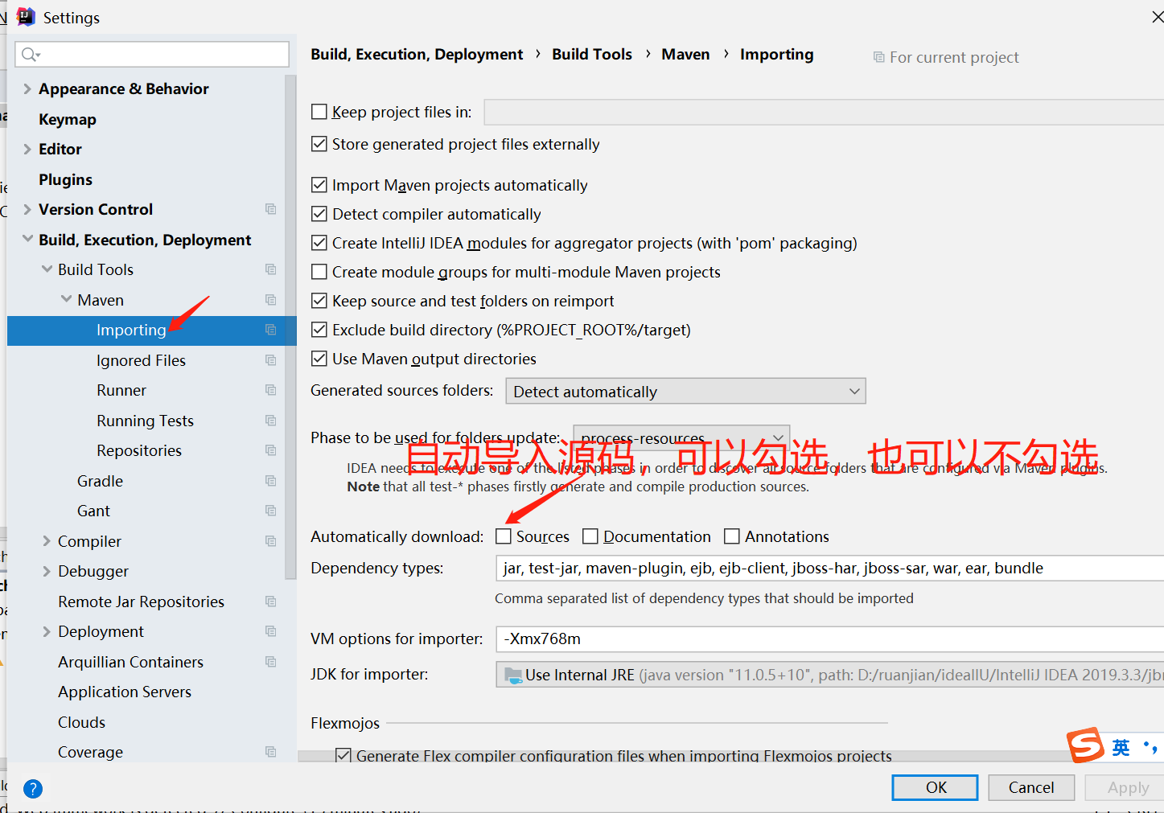The height and width of the screenshot is (813, 1164).
Task: Click project-level icon beside Ignored Files
Action: pos(270,360)
